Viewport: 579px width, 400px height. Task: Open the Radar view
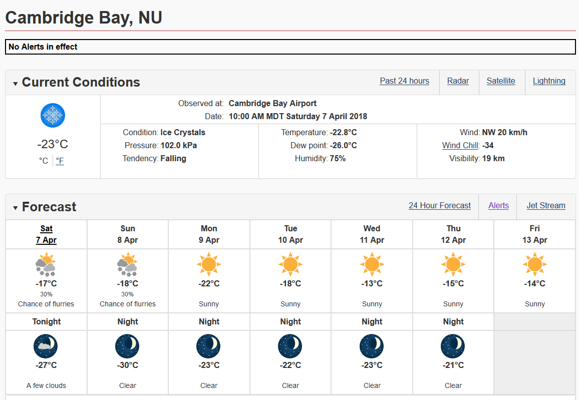pyautogui.click(x=458, y=81)
